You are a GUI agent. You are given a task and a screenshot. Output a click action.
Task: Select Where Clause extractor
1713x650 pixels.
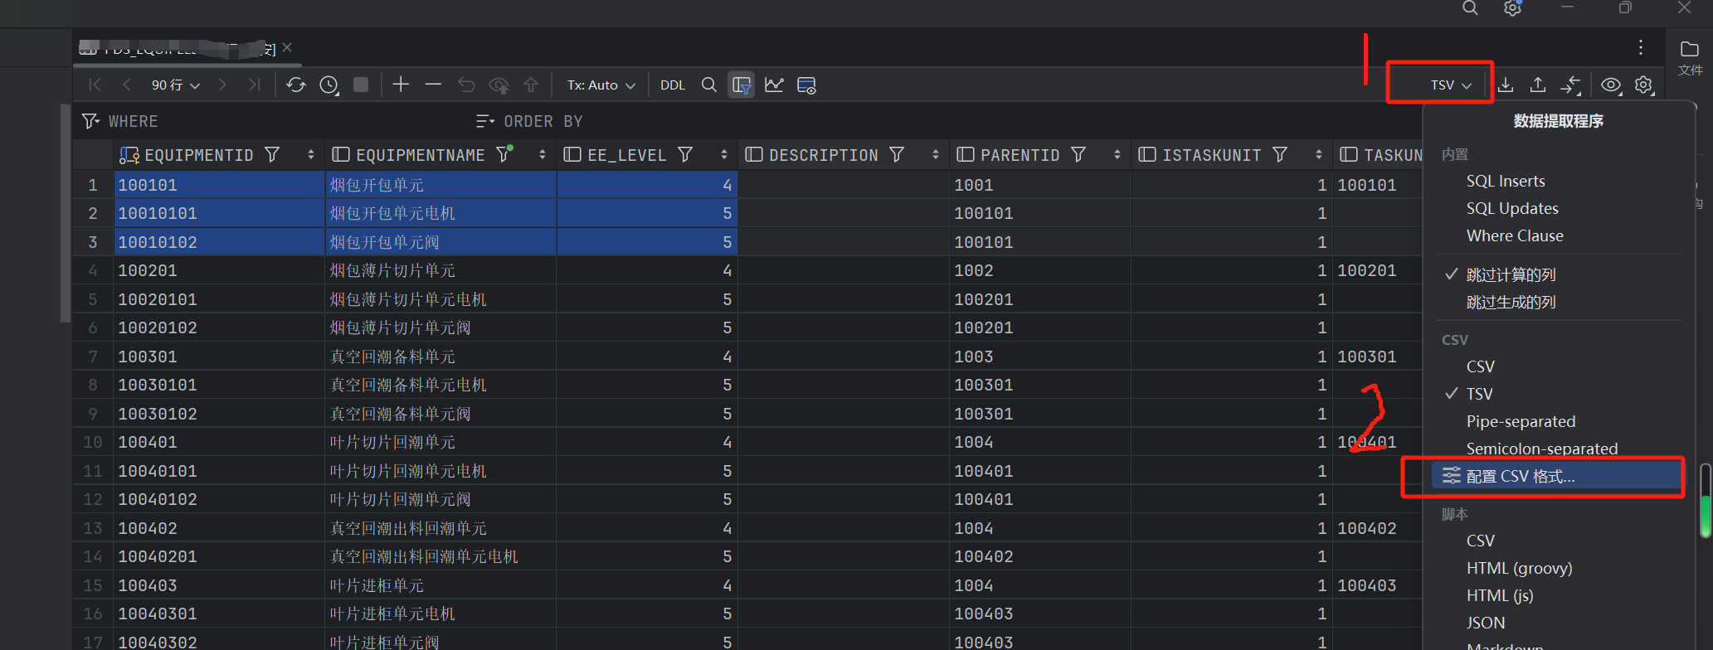click(x=1515, y=235)
